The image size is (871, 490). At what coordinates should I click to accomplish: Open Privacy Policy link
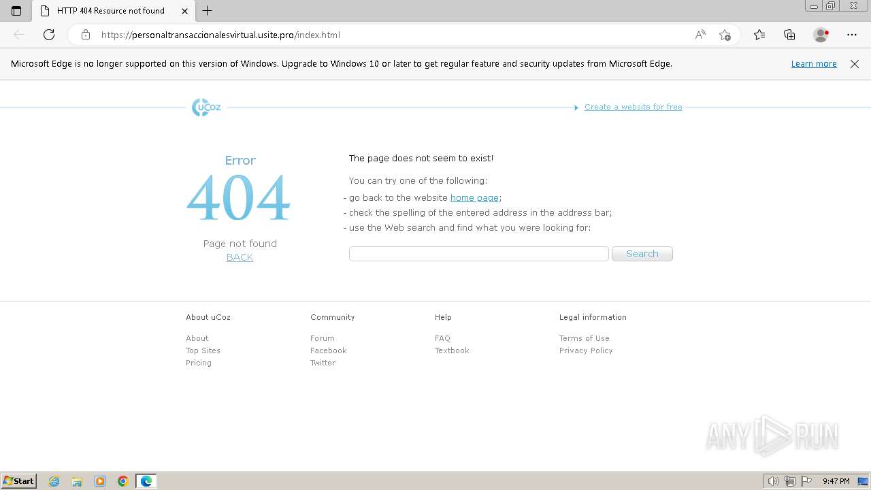click(586, 350)
